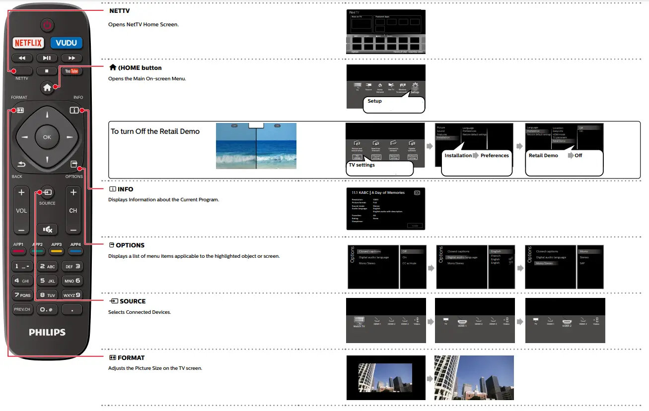
Task: Mute the sound using the remote's mute button
Action: coord(47,229)
